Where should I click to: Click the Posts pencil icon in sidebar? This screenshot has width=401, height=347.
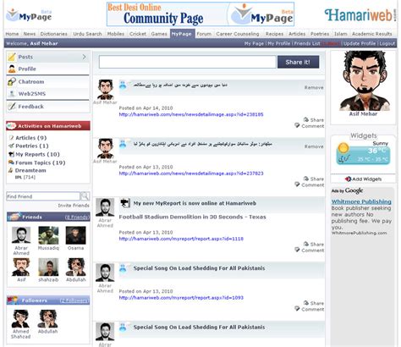[x=12, y=57]
